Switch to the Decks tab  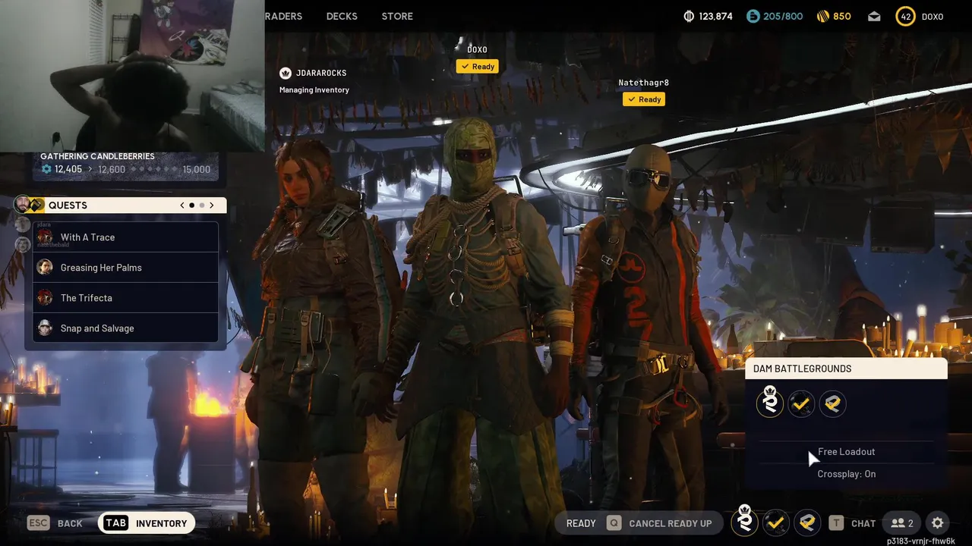(342, 16)
